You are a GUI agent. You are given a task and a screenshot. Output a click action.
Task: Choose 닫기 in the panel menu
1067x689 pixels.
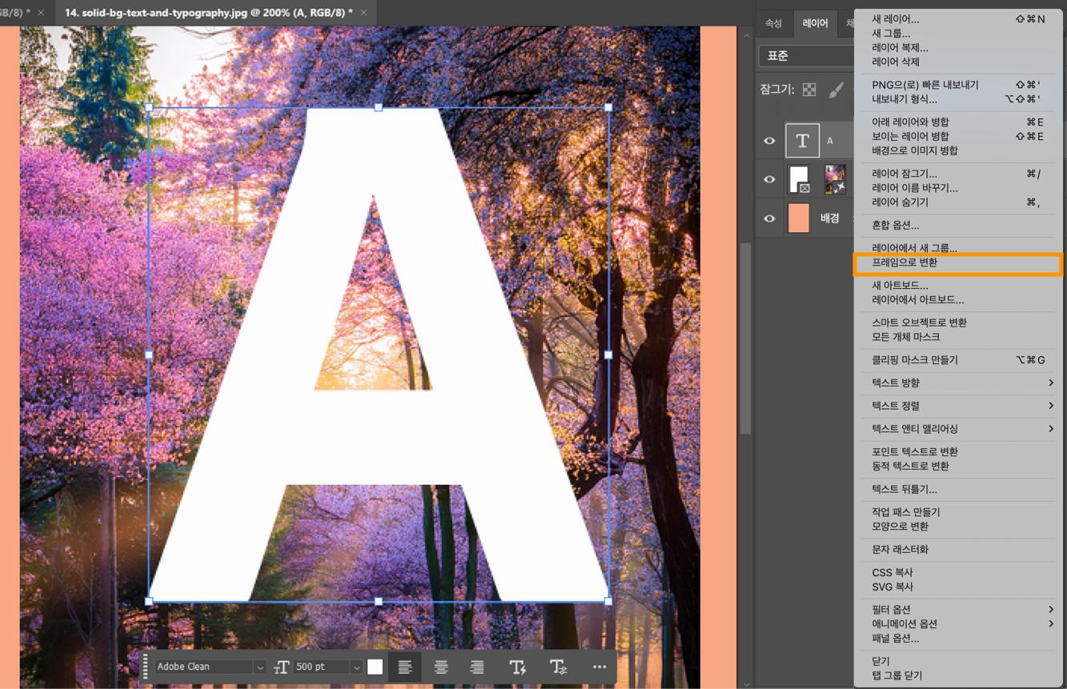[x=959, y=662]
